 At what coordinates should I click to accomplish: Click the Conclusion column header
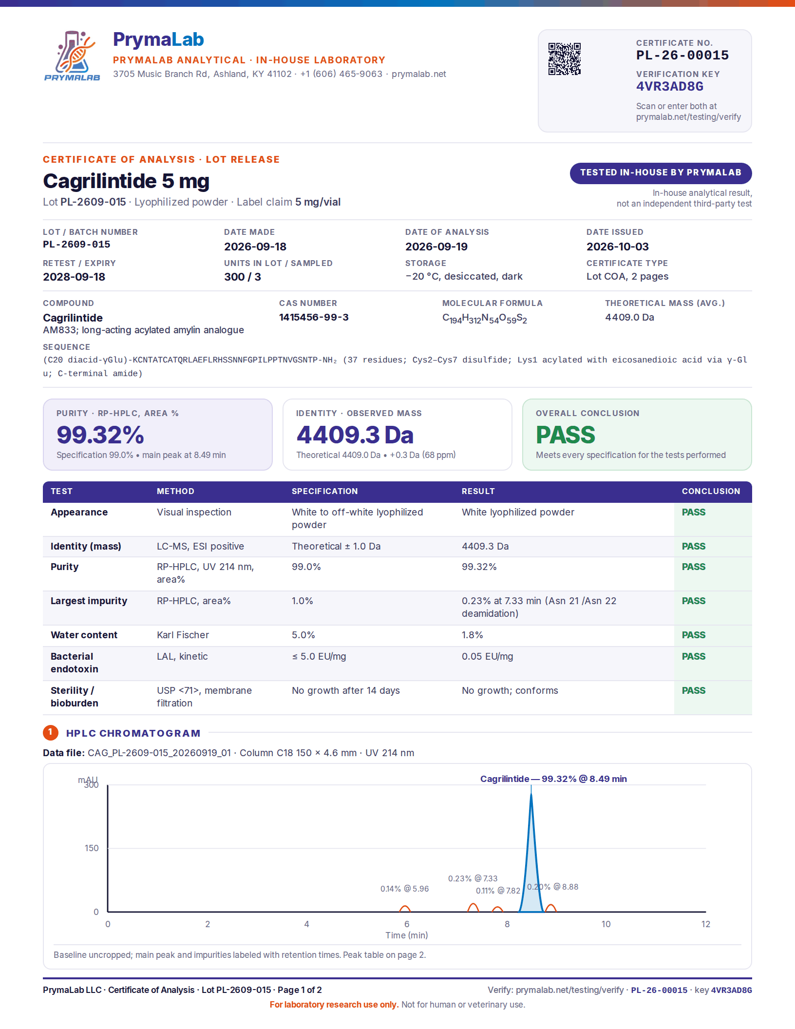[711, 491]
